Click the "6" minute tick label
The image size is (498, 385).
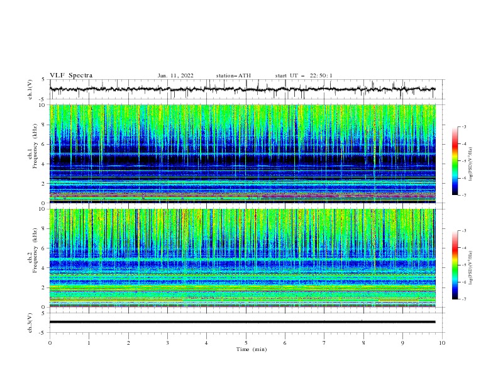[285, 343]
